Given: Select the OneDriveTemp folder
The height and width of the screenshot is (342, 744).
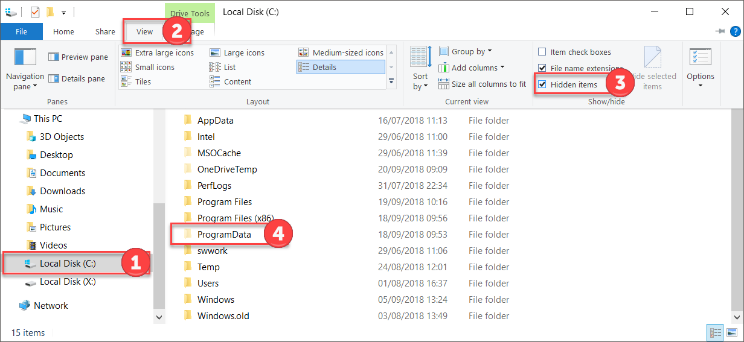Looking at the screenshot, I should (x=227, y=169).
